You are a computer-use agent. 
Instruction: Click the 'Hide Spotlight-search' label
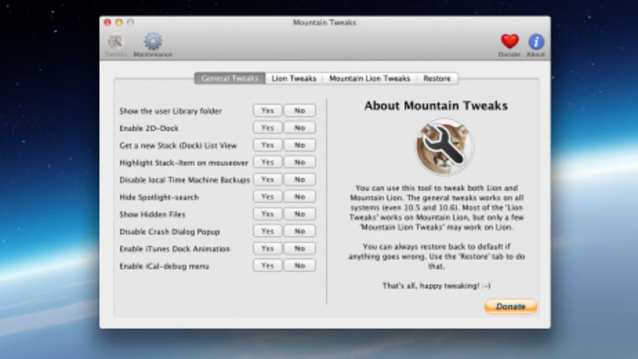tap(159, 198)
